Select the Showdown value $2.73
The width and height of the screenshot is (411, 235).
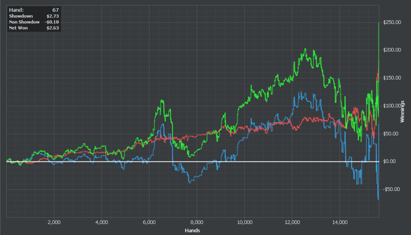tap(53, 16)
